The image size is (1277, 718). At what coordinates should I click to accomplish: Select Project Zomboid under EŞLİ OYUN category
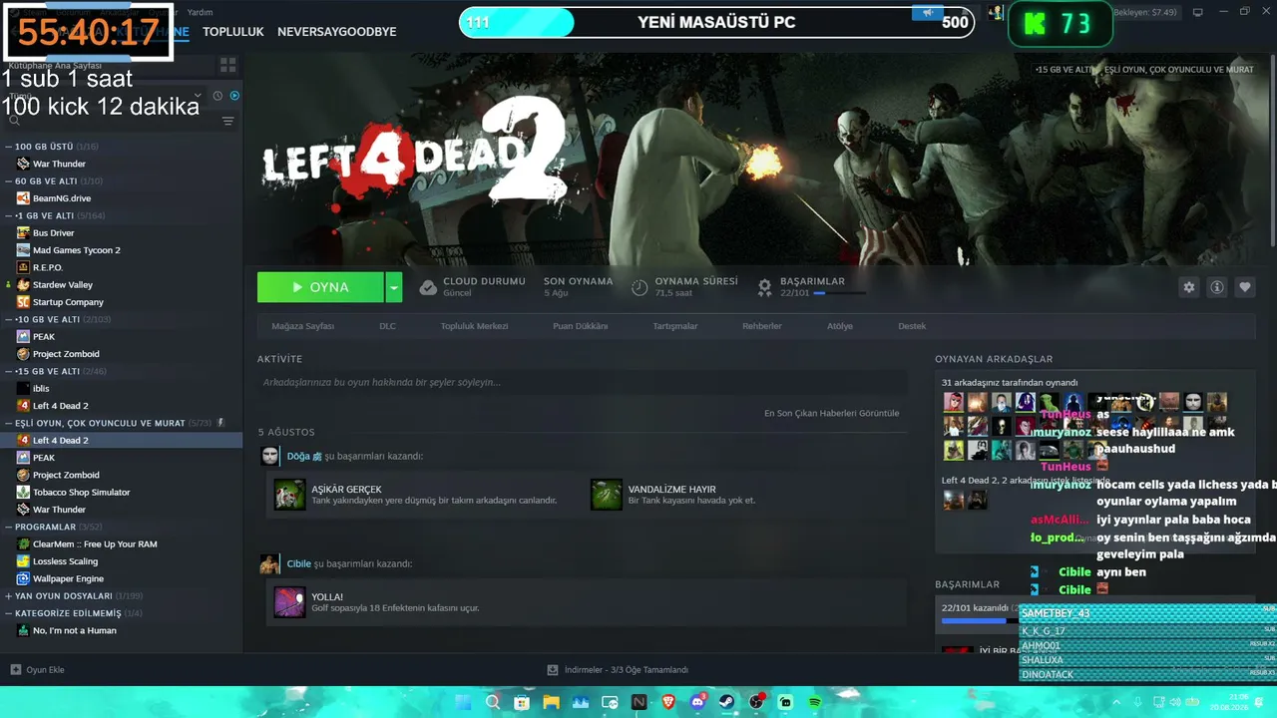click(x=66, y=475)
